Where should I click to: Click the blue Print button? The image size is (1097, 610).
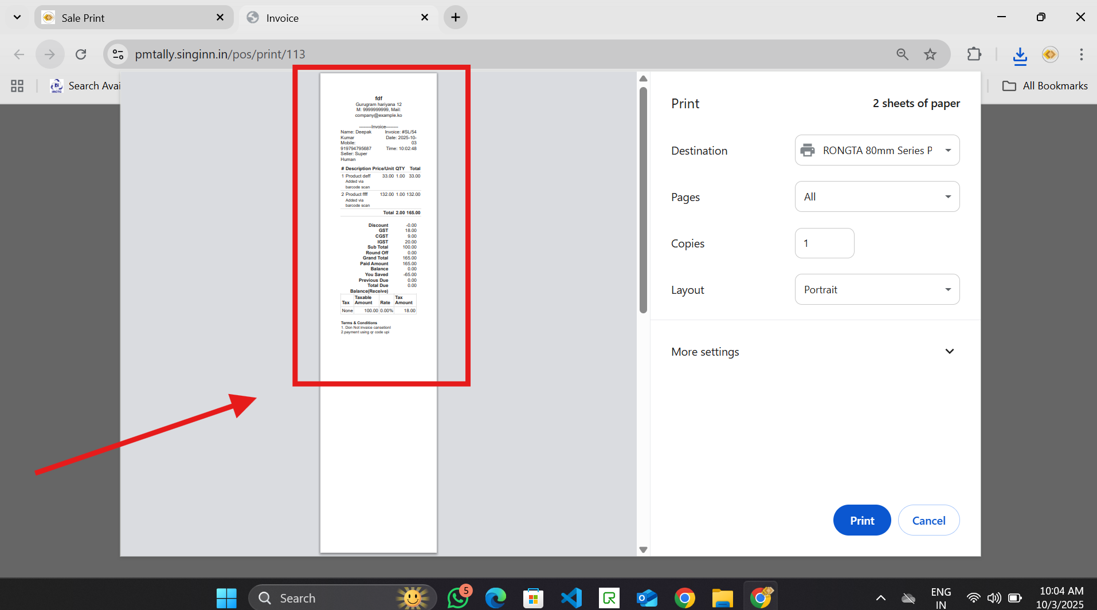861,520
